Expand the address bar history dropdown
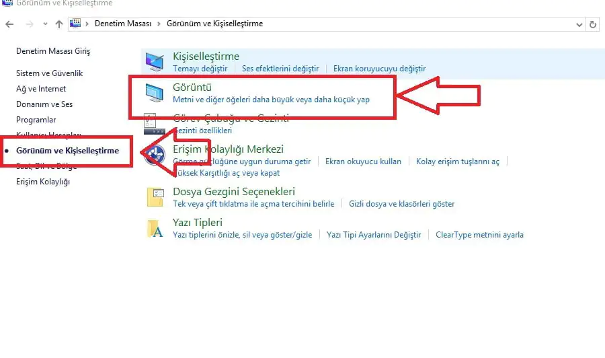This screenshot has width=605, height=358. 579,24
